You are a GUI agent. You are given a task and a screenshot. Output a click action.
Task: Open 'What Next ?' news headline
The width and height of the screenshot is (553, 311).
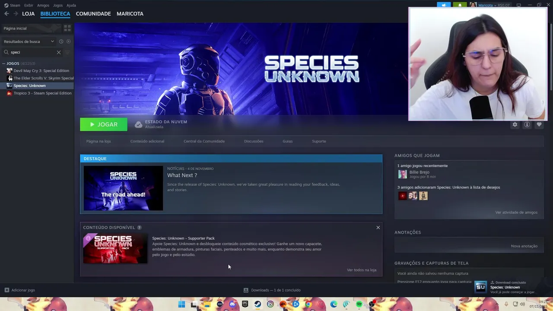(x=182, y=175)
